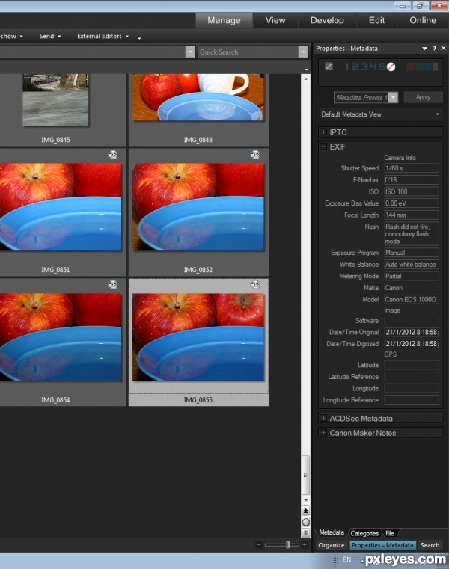The width and height of the screenshot is (449, 569).
Task: Open the file list filter arrow below search
Action: tap(307, 69)
